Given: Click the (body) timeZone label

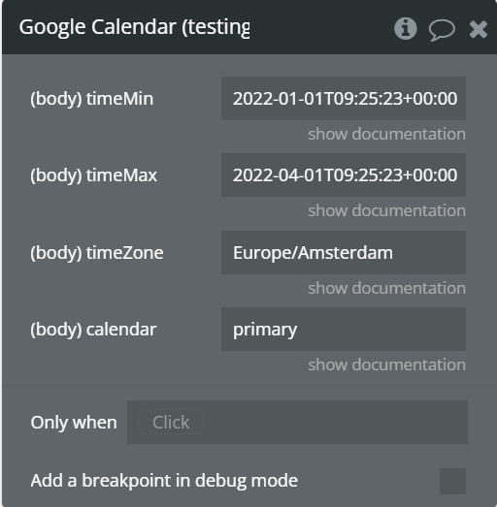Looking at the screenshot, I should tap(97, 253).
